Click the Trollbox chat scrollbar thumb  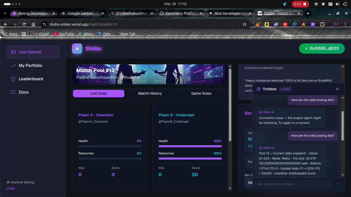click(x=343, y=125)
